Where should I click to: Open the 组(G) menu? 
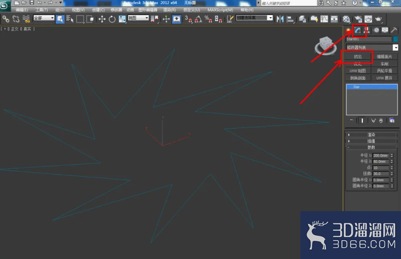tap(60, 10)
